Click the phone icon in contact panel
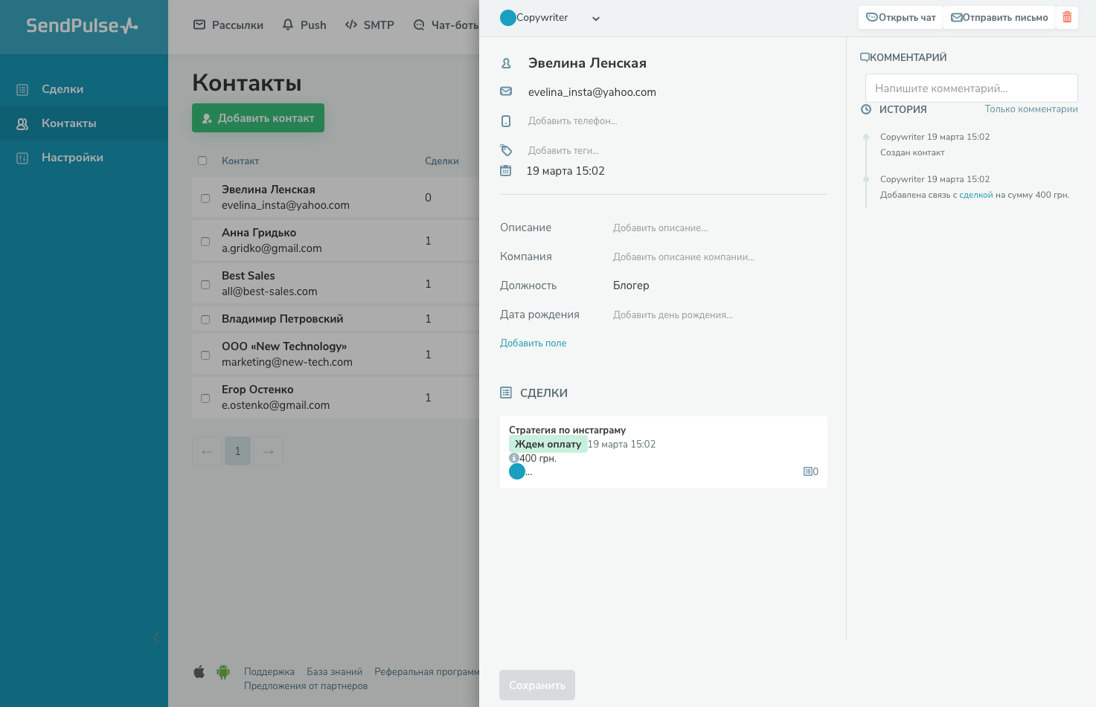 tap(506, 121)
